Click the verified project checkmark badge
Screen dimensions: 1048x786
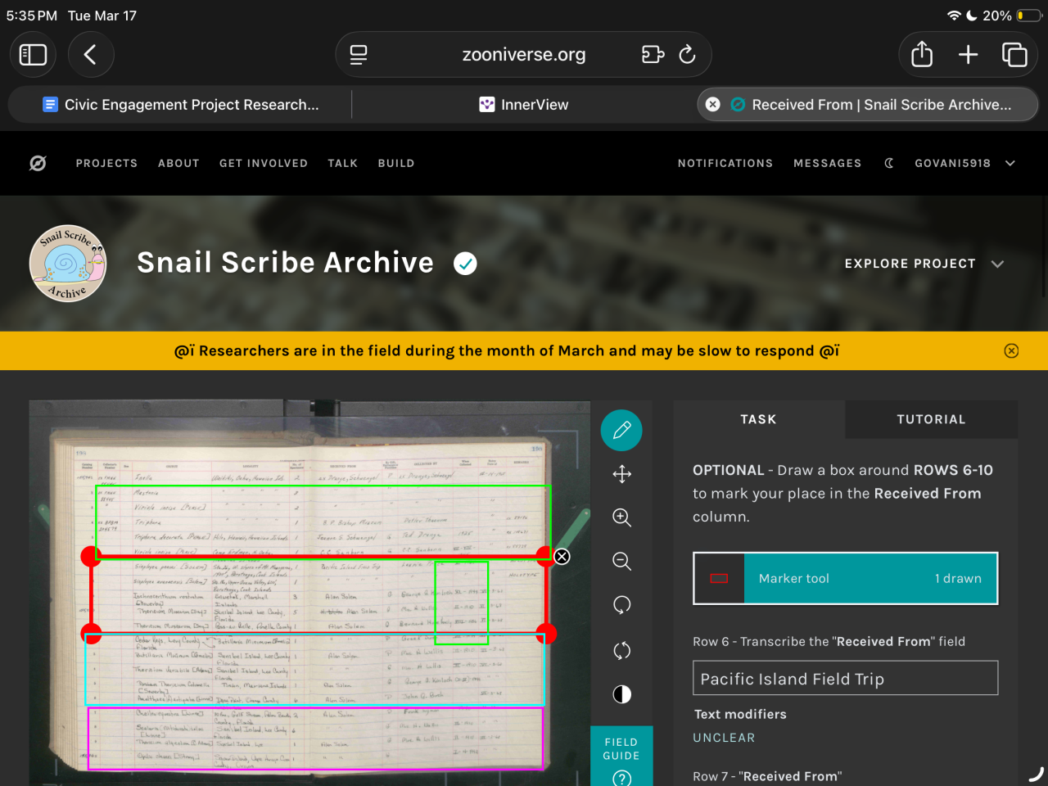point(465,264)
